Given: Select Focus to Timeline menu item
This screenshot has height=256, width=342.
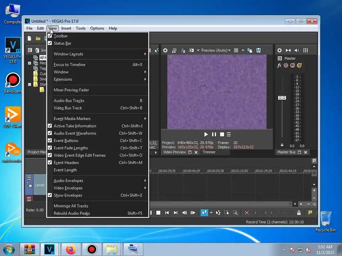Looking at the screenshot, I should pos(98,65).
